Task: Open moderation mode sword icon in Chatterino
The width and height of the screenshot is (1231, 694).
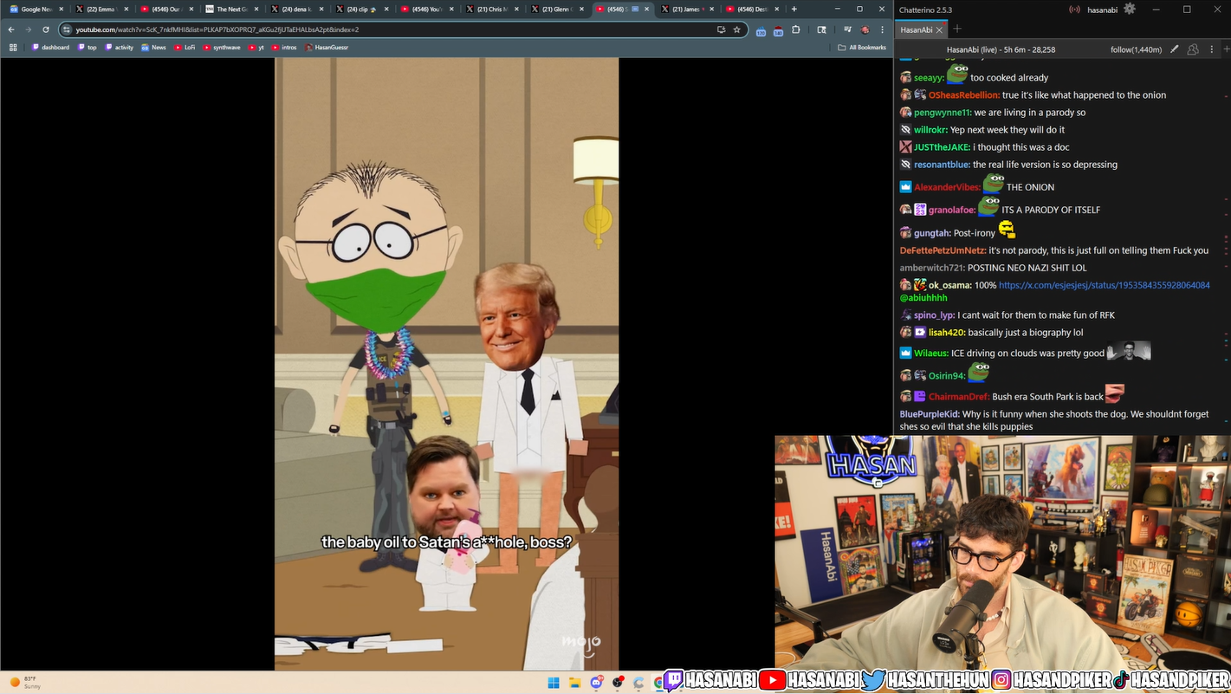Action: (x=1173, y=49)
